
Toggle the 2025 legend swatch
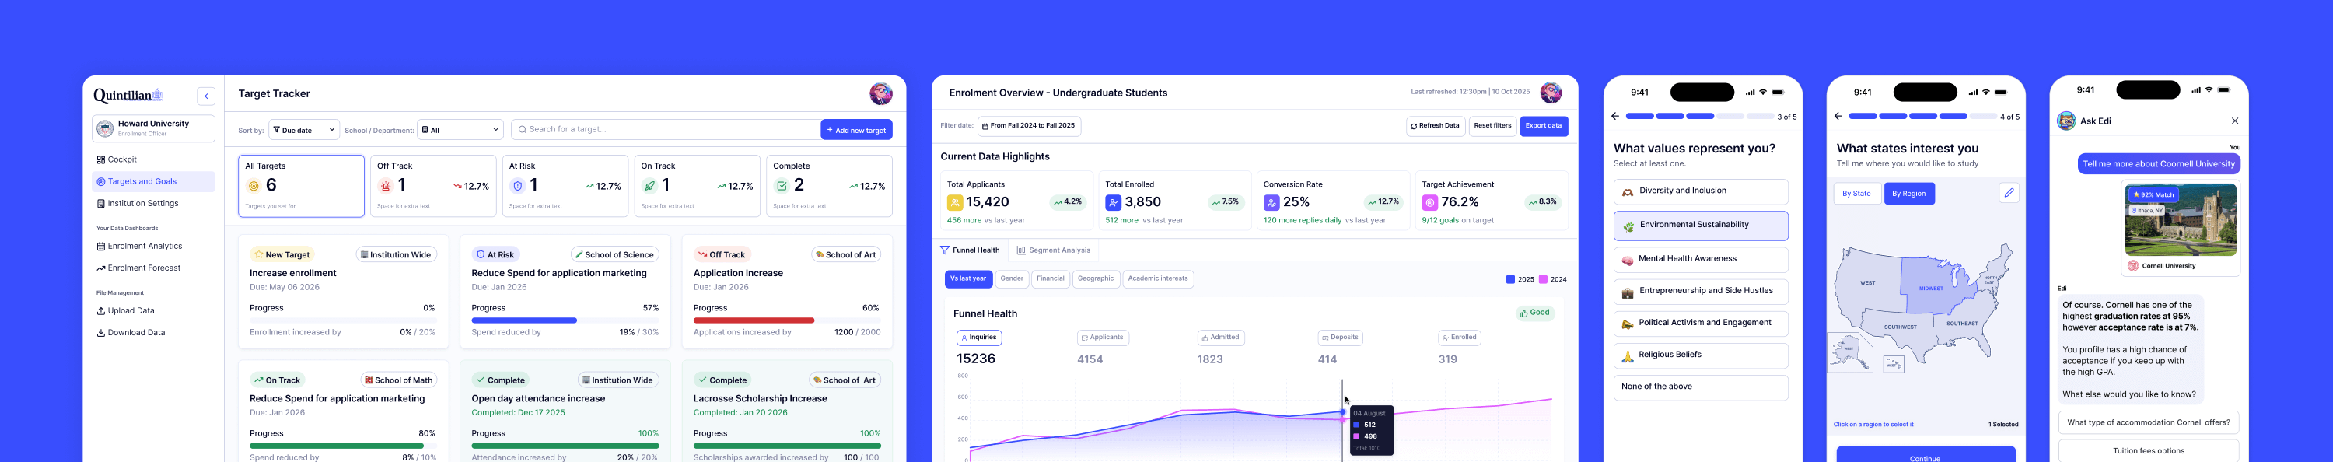1509,279
